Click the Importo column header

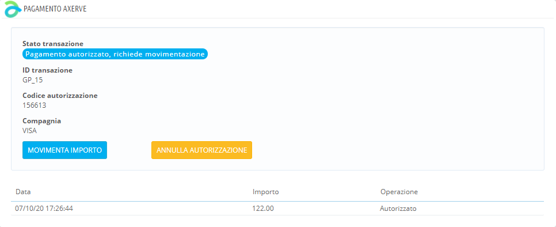[265, 192]
